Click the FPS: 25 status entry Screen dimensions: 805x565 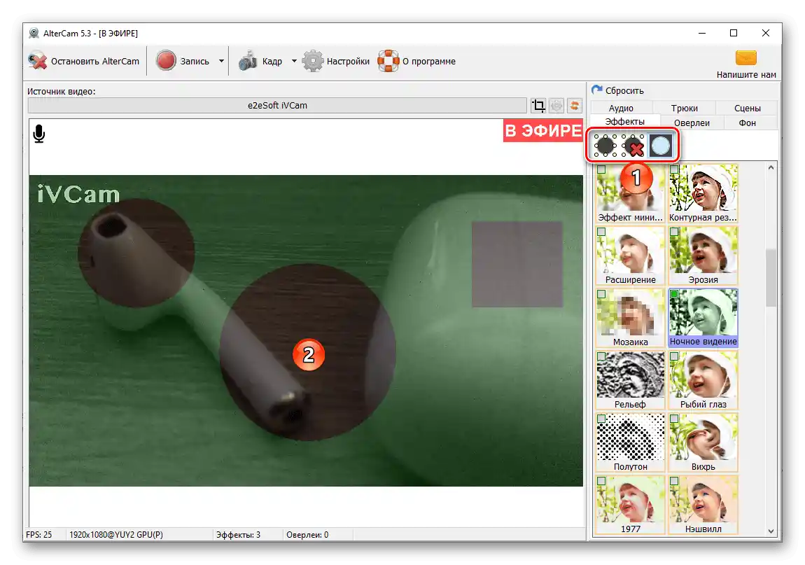click(39, 535)
